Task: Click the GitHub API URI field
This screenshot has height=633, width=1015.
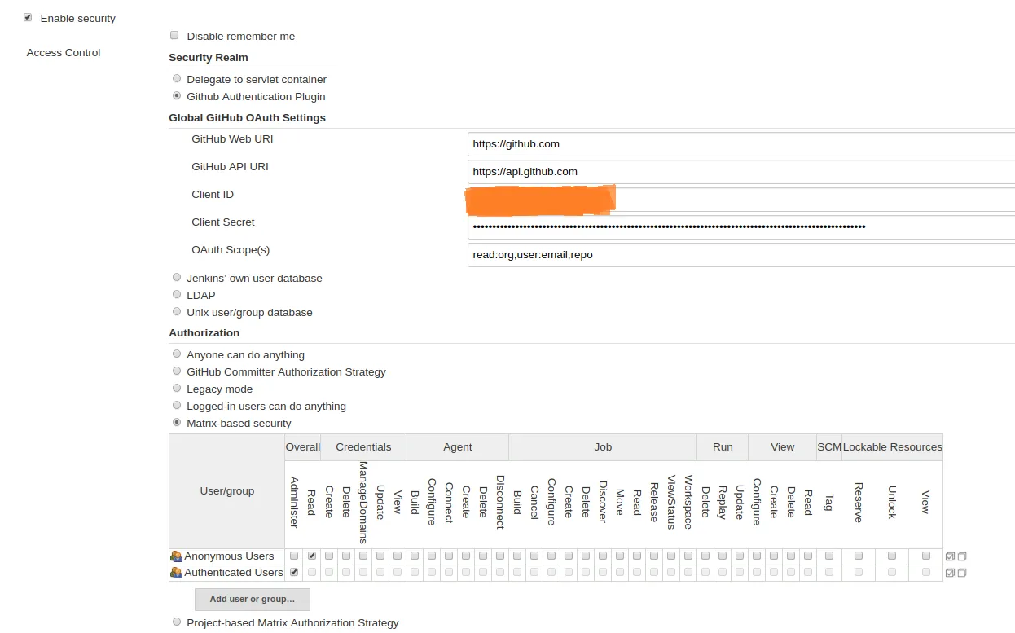Action: [741, 171]
